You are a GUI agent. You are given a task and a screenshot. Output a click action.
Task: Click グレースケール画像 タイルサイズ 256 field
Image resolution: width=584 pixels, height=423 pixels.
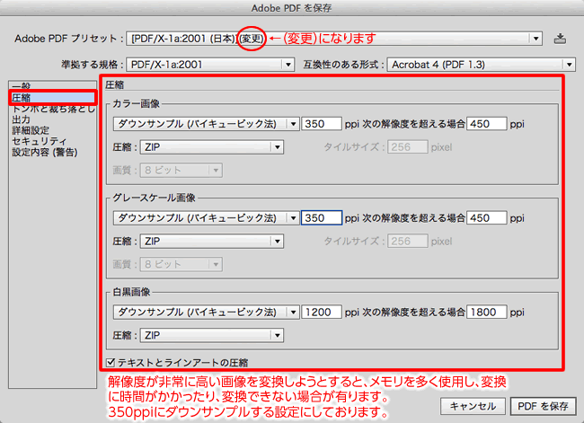408,242
